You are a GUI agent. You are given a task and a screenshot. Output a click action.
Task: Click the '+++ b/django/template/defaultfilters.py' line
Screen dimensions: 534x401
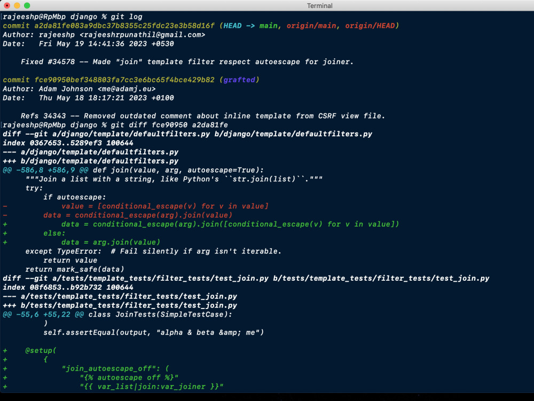[x=91, y=161]
